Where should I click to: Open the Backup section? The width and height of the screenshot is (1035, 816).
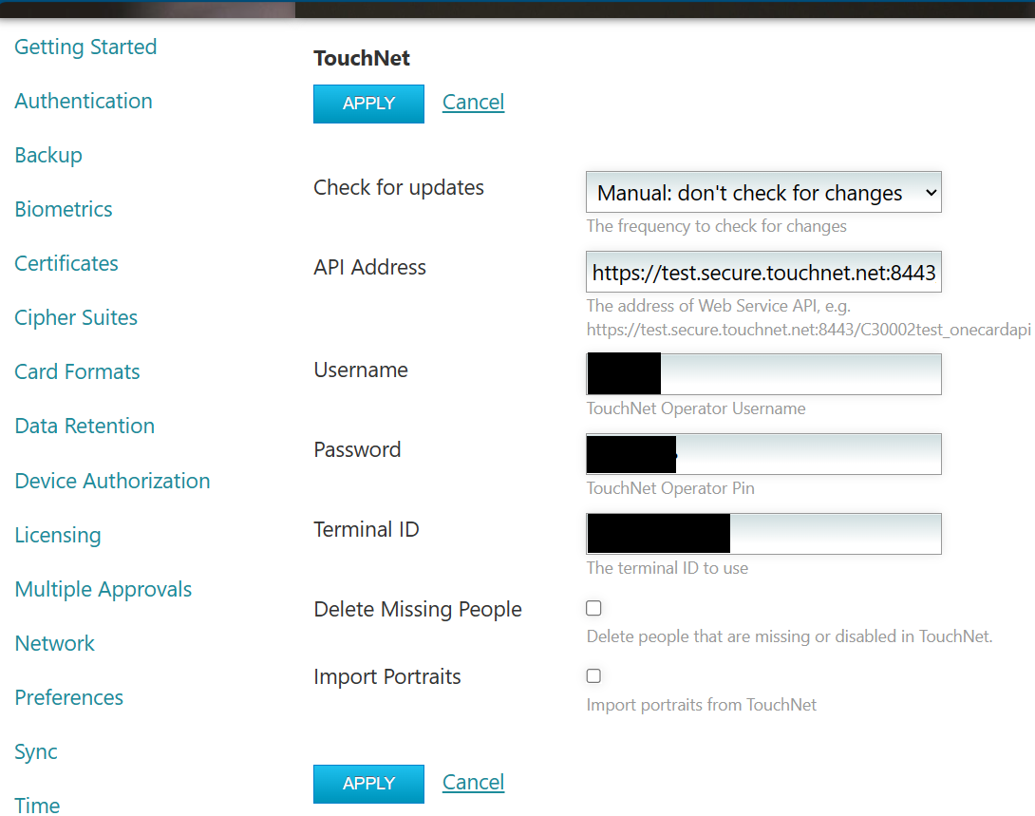(48, 155)
